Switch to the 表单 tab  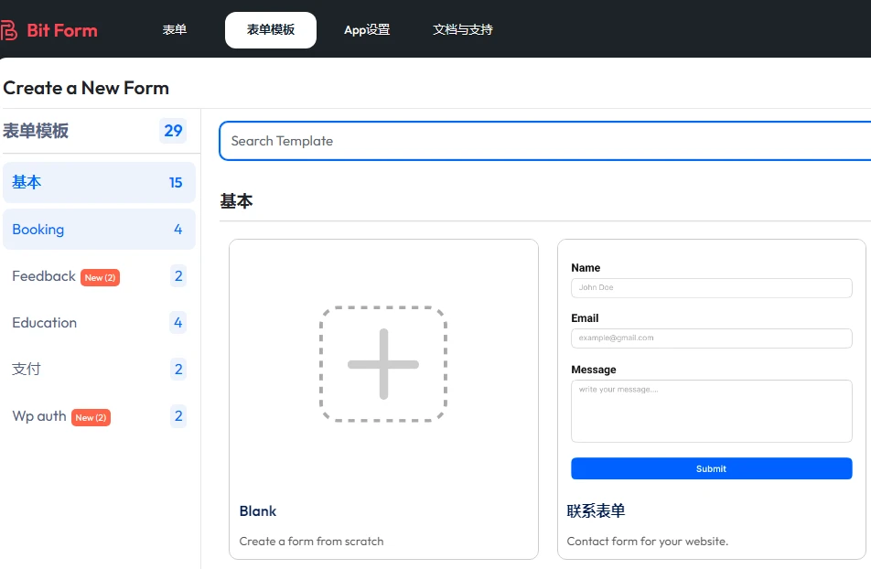pyautogui.click(x=175, y=29)
